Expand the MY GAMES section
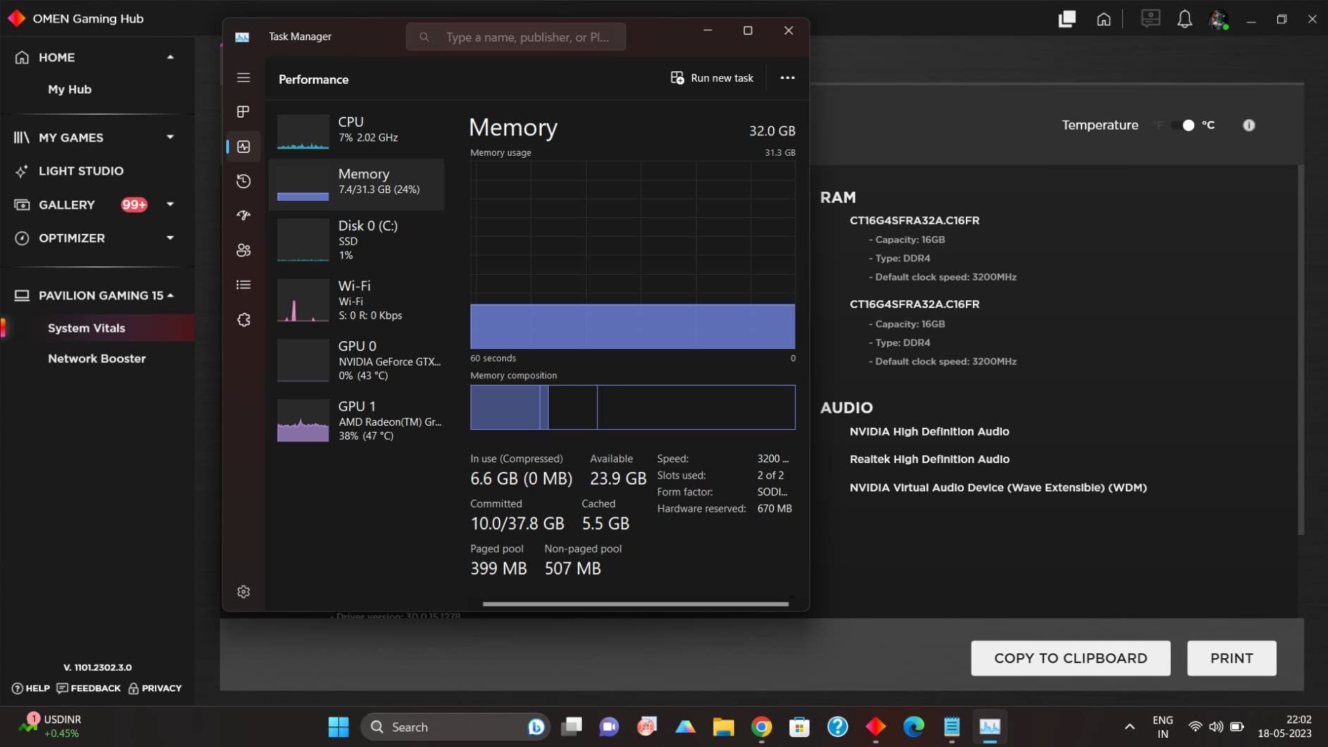Image resolution: width=1328 pixels, height=747 pixels. [170, 137]
